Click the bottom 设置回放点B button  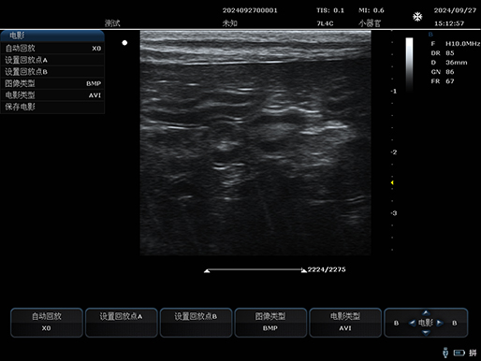tap(196, 323)
